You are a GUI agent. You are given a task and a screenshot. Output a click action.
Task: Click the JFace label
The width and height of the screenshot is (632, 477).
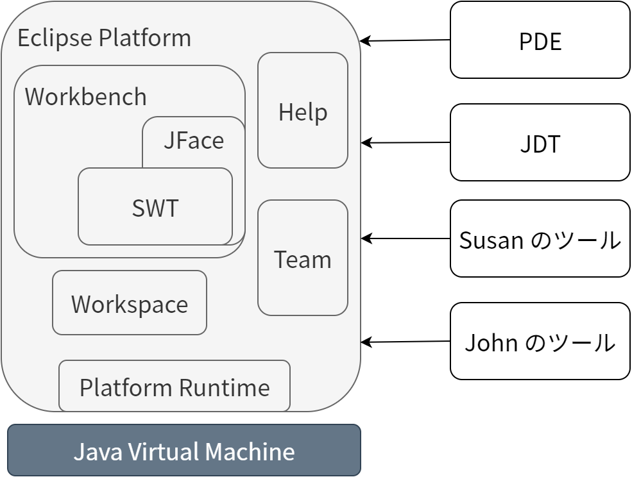coord(193,140)
